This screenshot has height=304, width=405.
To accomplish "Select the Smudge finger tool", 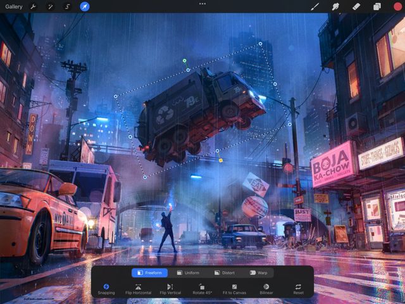I will coord(335,7).
